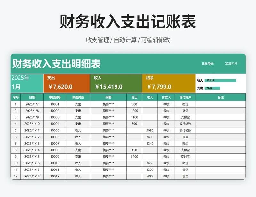Click expense amount 450

134,150
